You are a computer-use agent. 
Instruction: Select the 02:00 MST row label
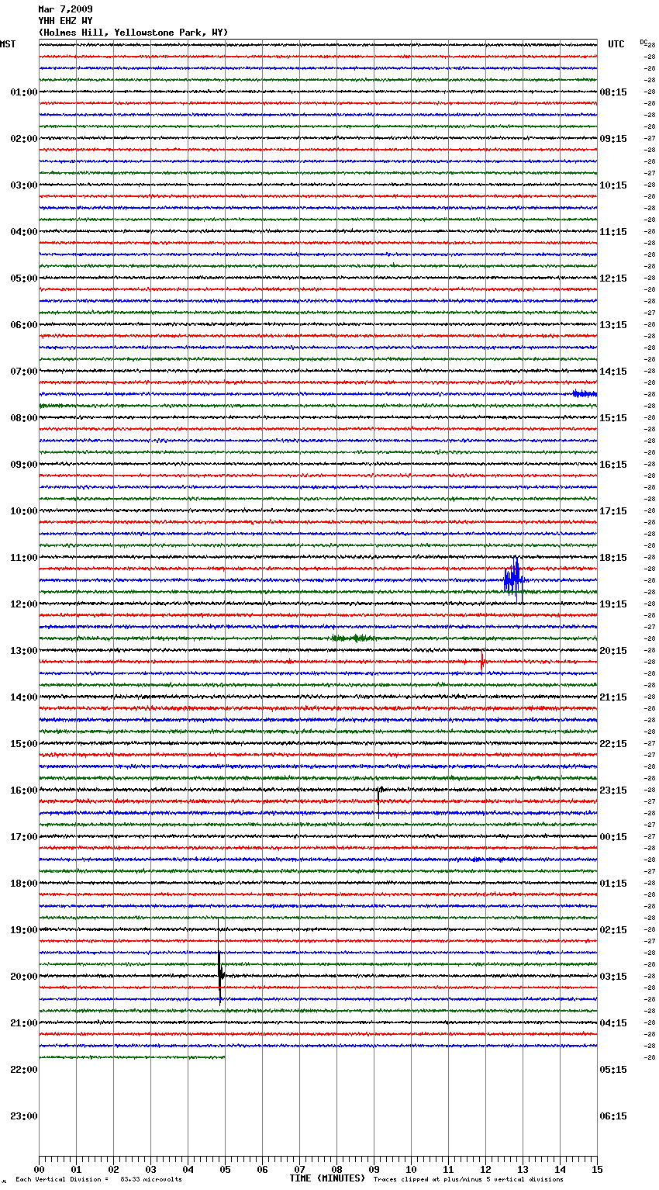click(x=24, y=139)
